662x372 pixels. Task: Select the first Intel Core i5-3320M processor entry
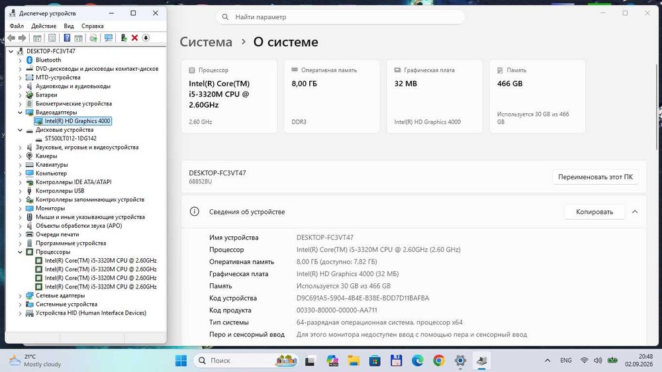[x=101, y=261]
